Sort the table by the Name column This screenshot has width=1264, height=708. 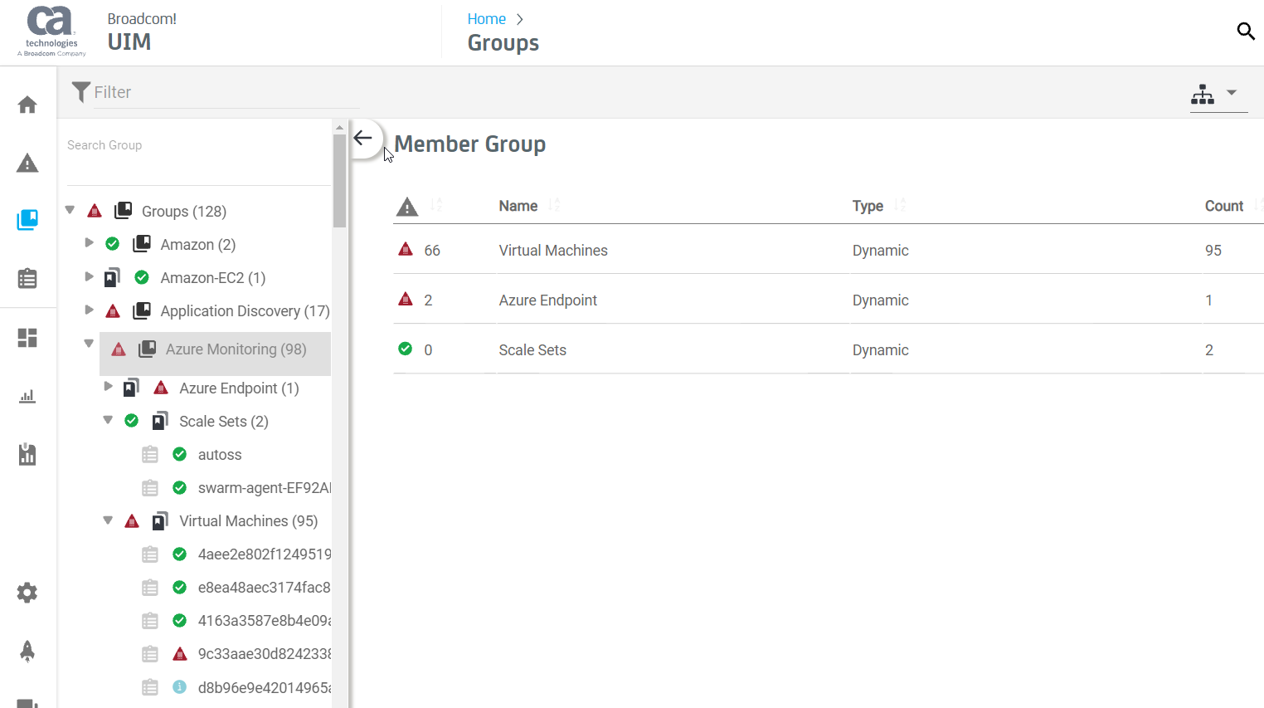[x=518, y=205]
